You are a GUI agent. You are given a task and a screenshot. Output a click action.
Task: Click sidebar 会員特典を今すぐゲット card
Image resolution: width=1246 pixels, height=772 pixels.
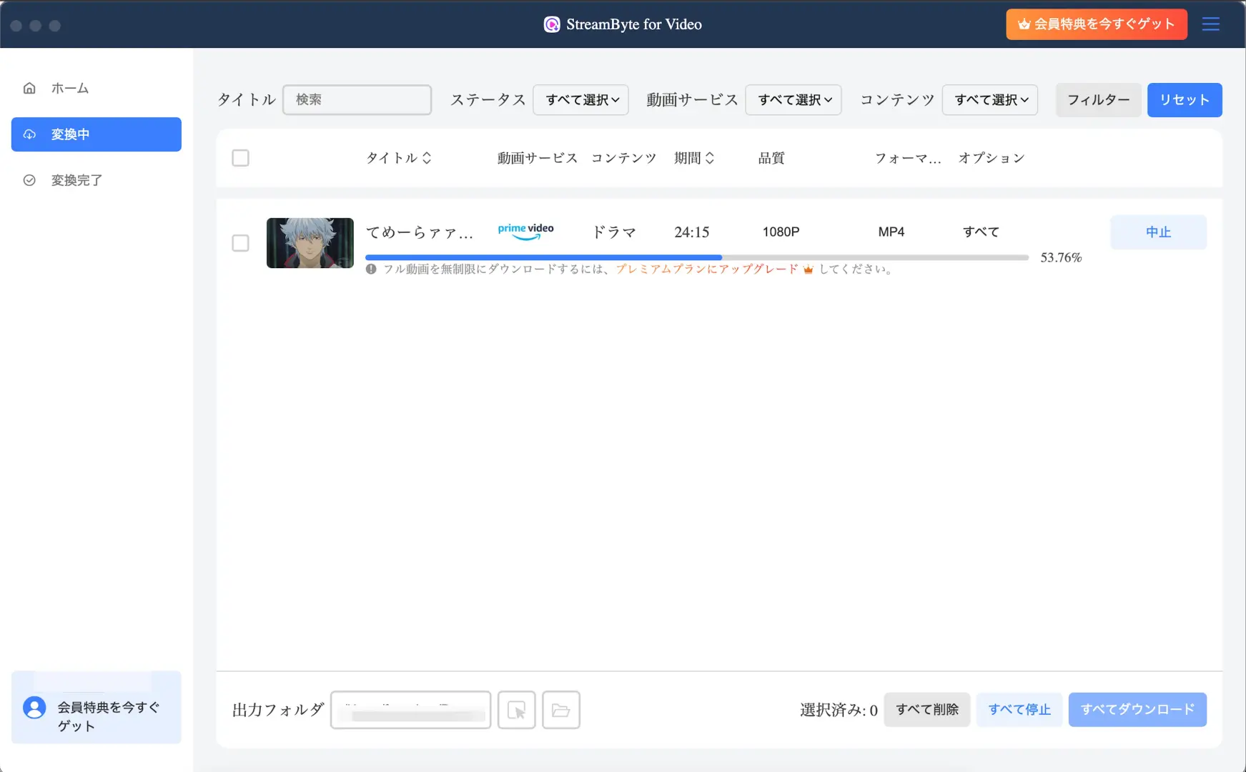click(97, 707)
